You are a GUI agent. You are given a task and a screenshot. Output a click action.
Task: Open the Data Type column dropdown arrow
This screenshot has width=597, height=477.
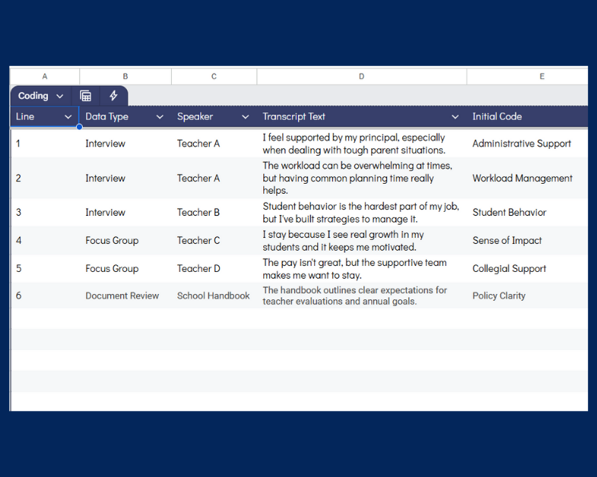coord(160,117)
